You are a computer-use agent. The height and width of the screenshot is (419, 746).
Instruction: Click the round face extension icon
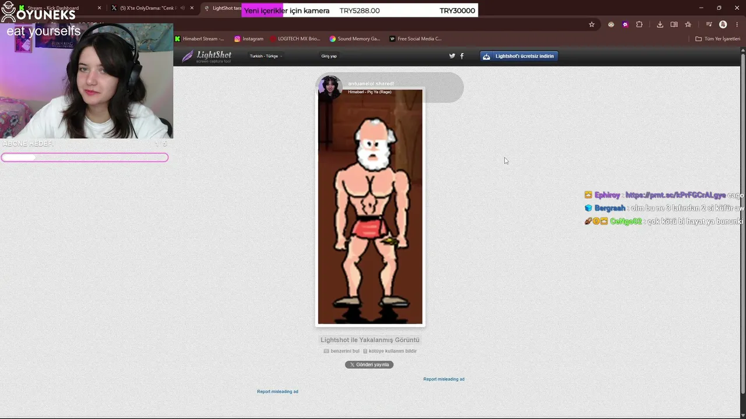[611, 24]
